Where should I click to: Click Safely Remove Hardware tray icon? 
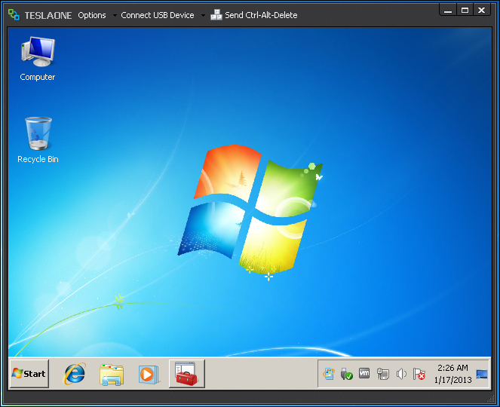click(x=346, y=374)
